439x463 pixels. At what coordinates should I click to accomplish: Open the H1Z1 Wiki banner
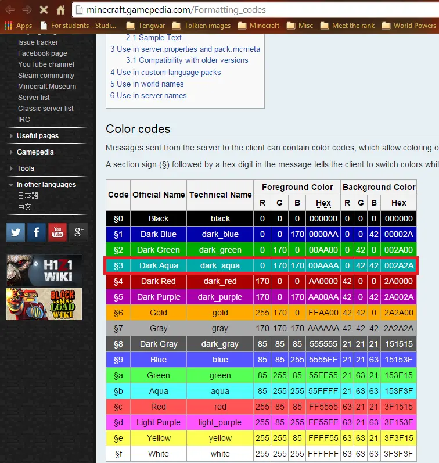(44, 270)
